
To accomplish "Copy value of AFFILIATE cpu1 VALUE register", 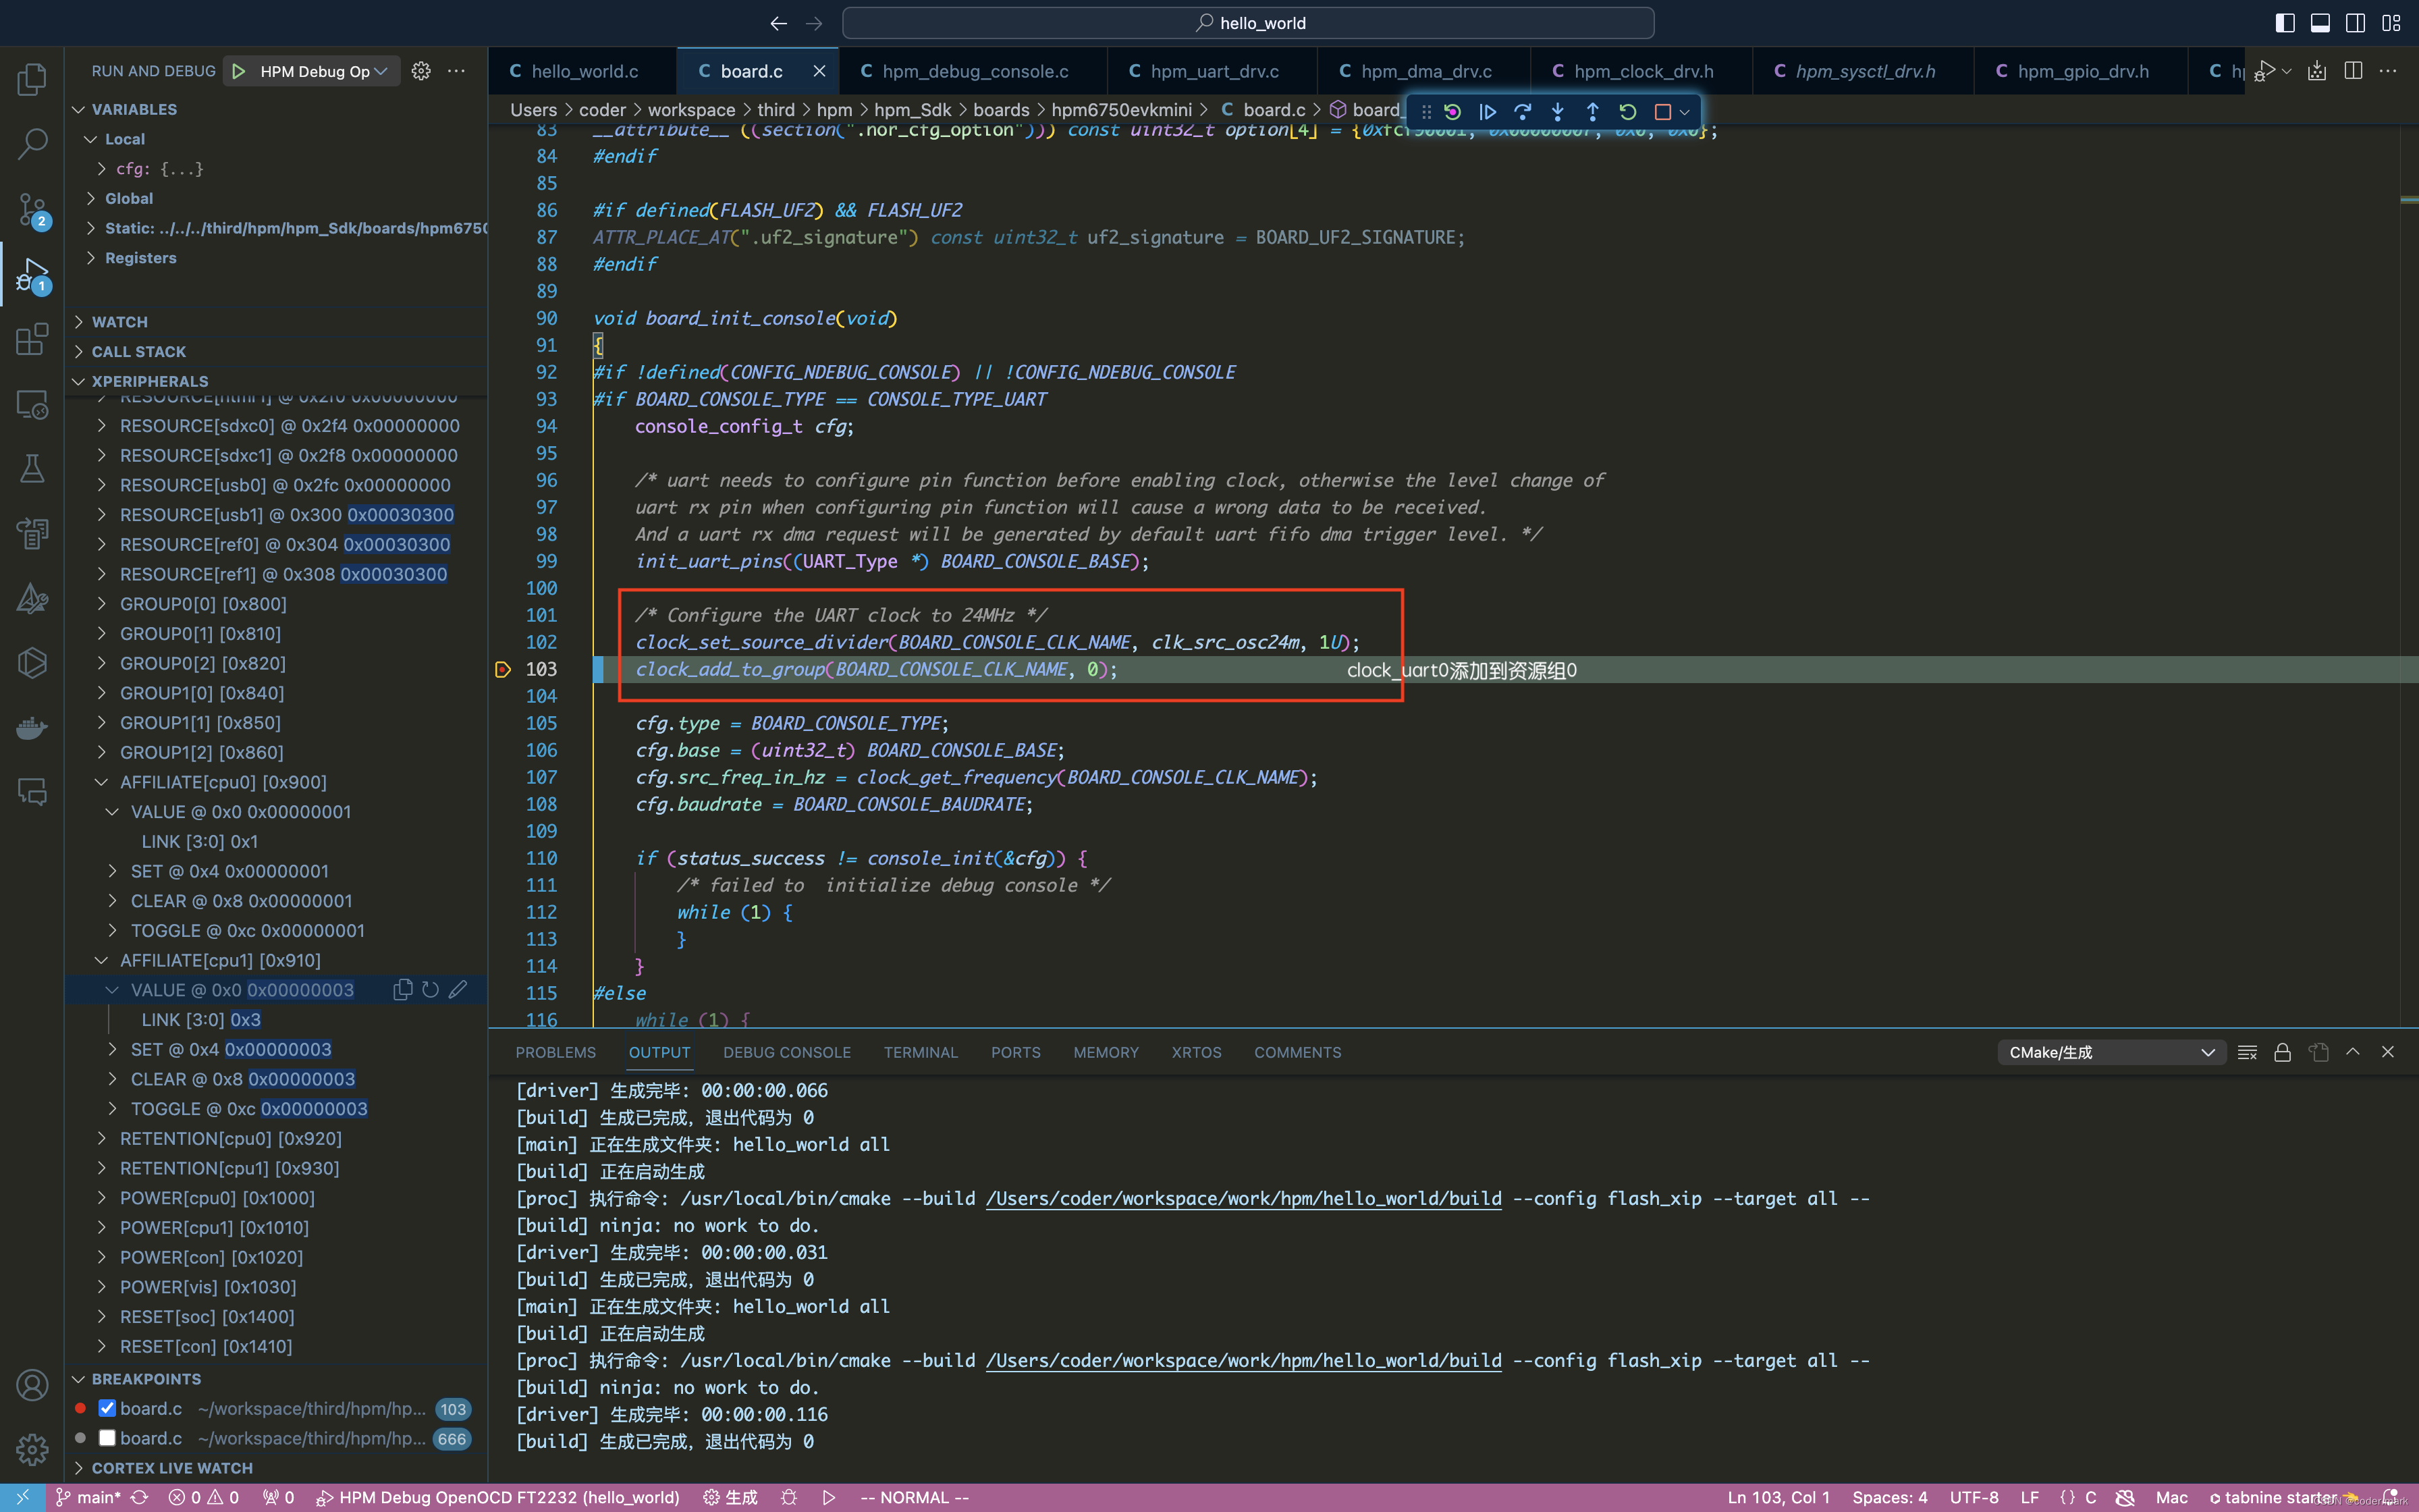I will coord(403,989).
